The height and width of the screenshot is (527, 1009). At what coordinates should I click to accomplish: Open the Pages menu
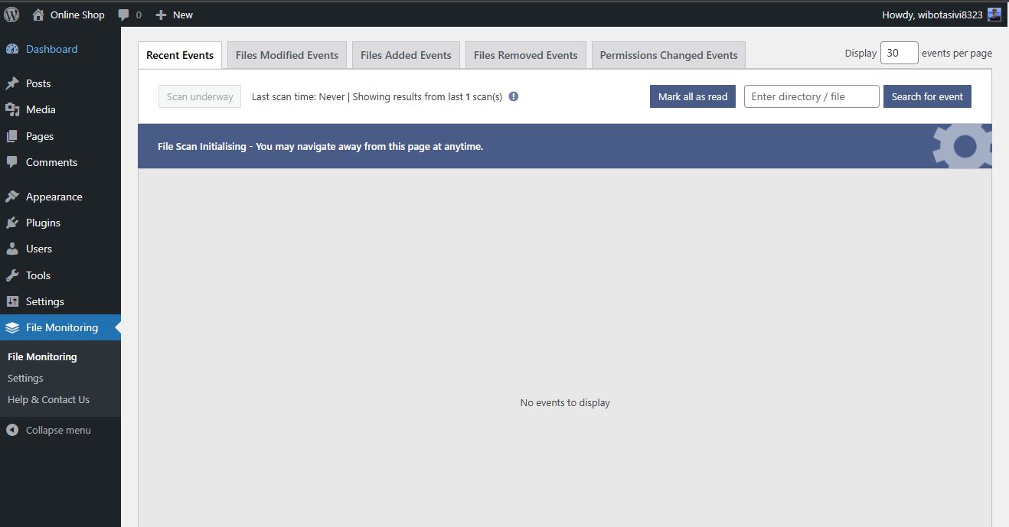point(60,136)
